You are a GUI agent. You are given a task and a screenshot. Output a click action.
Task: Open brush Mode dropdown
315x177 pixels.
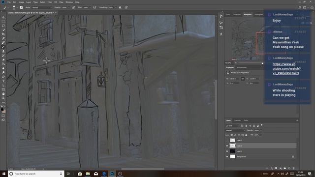click(42, 7)
